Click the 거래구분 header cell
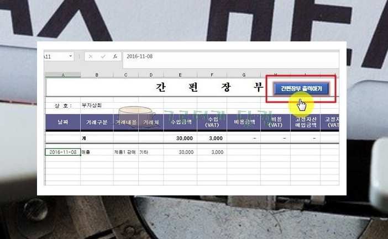Viewport: 388px width, 239px height. 97,122
